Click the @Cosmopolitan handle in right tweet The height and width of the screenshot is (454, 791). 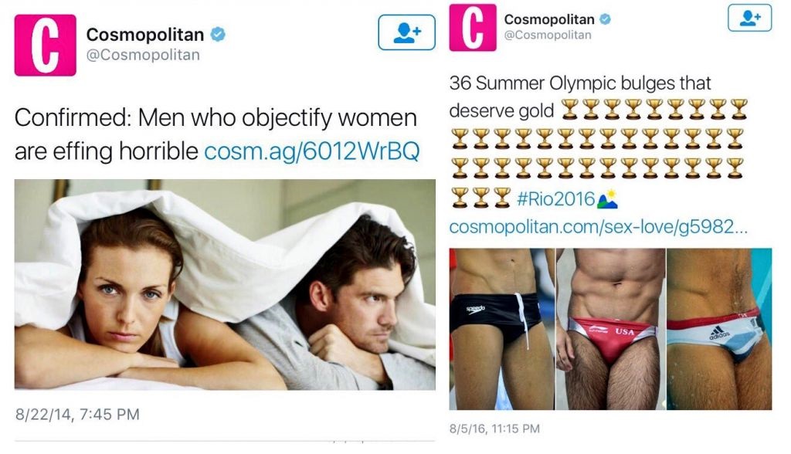pos(548,35)
